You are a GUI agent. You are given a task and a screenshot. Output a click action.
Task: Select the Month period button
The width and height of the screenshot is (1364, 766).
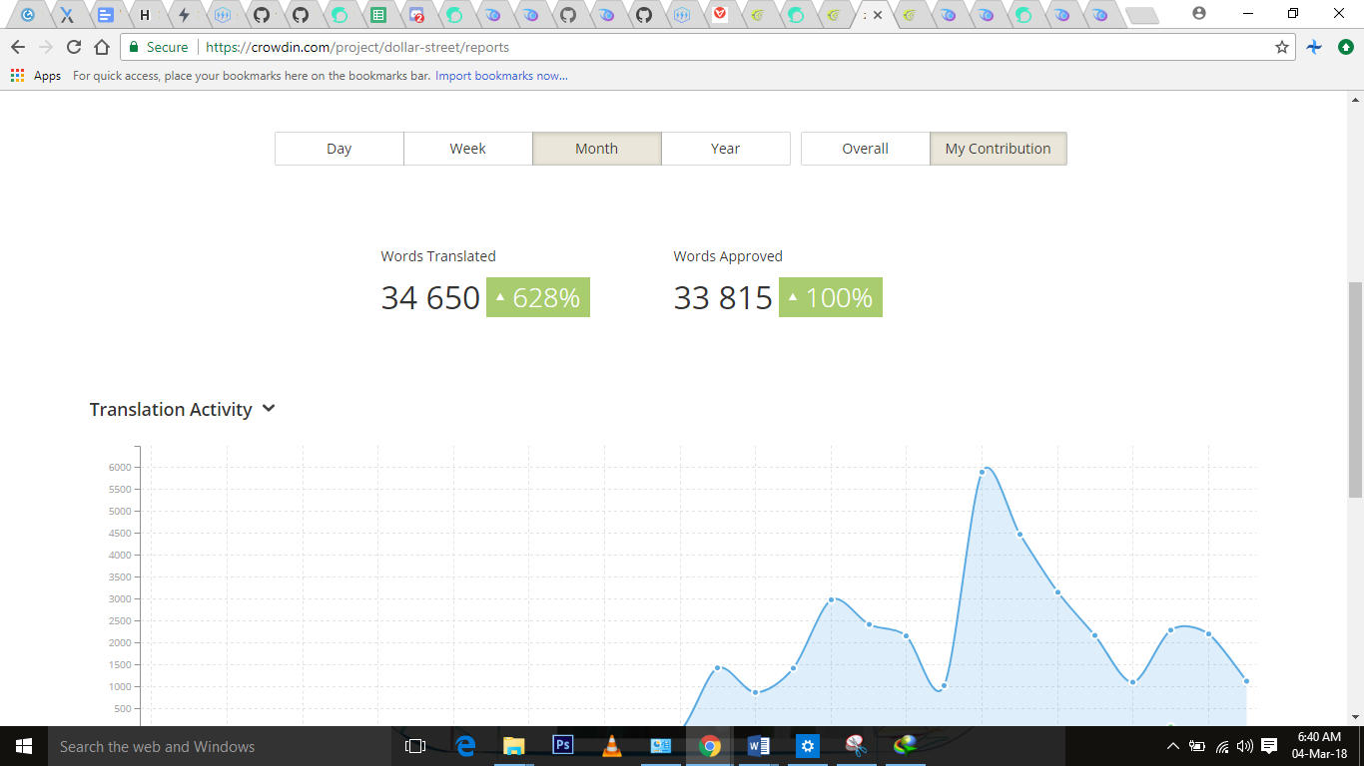596,149
